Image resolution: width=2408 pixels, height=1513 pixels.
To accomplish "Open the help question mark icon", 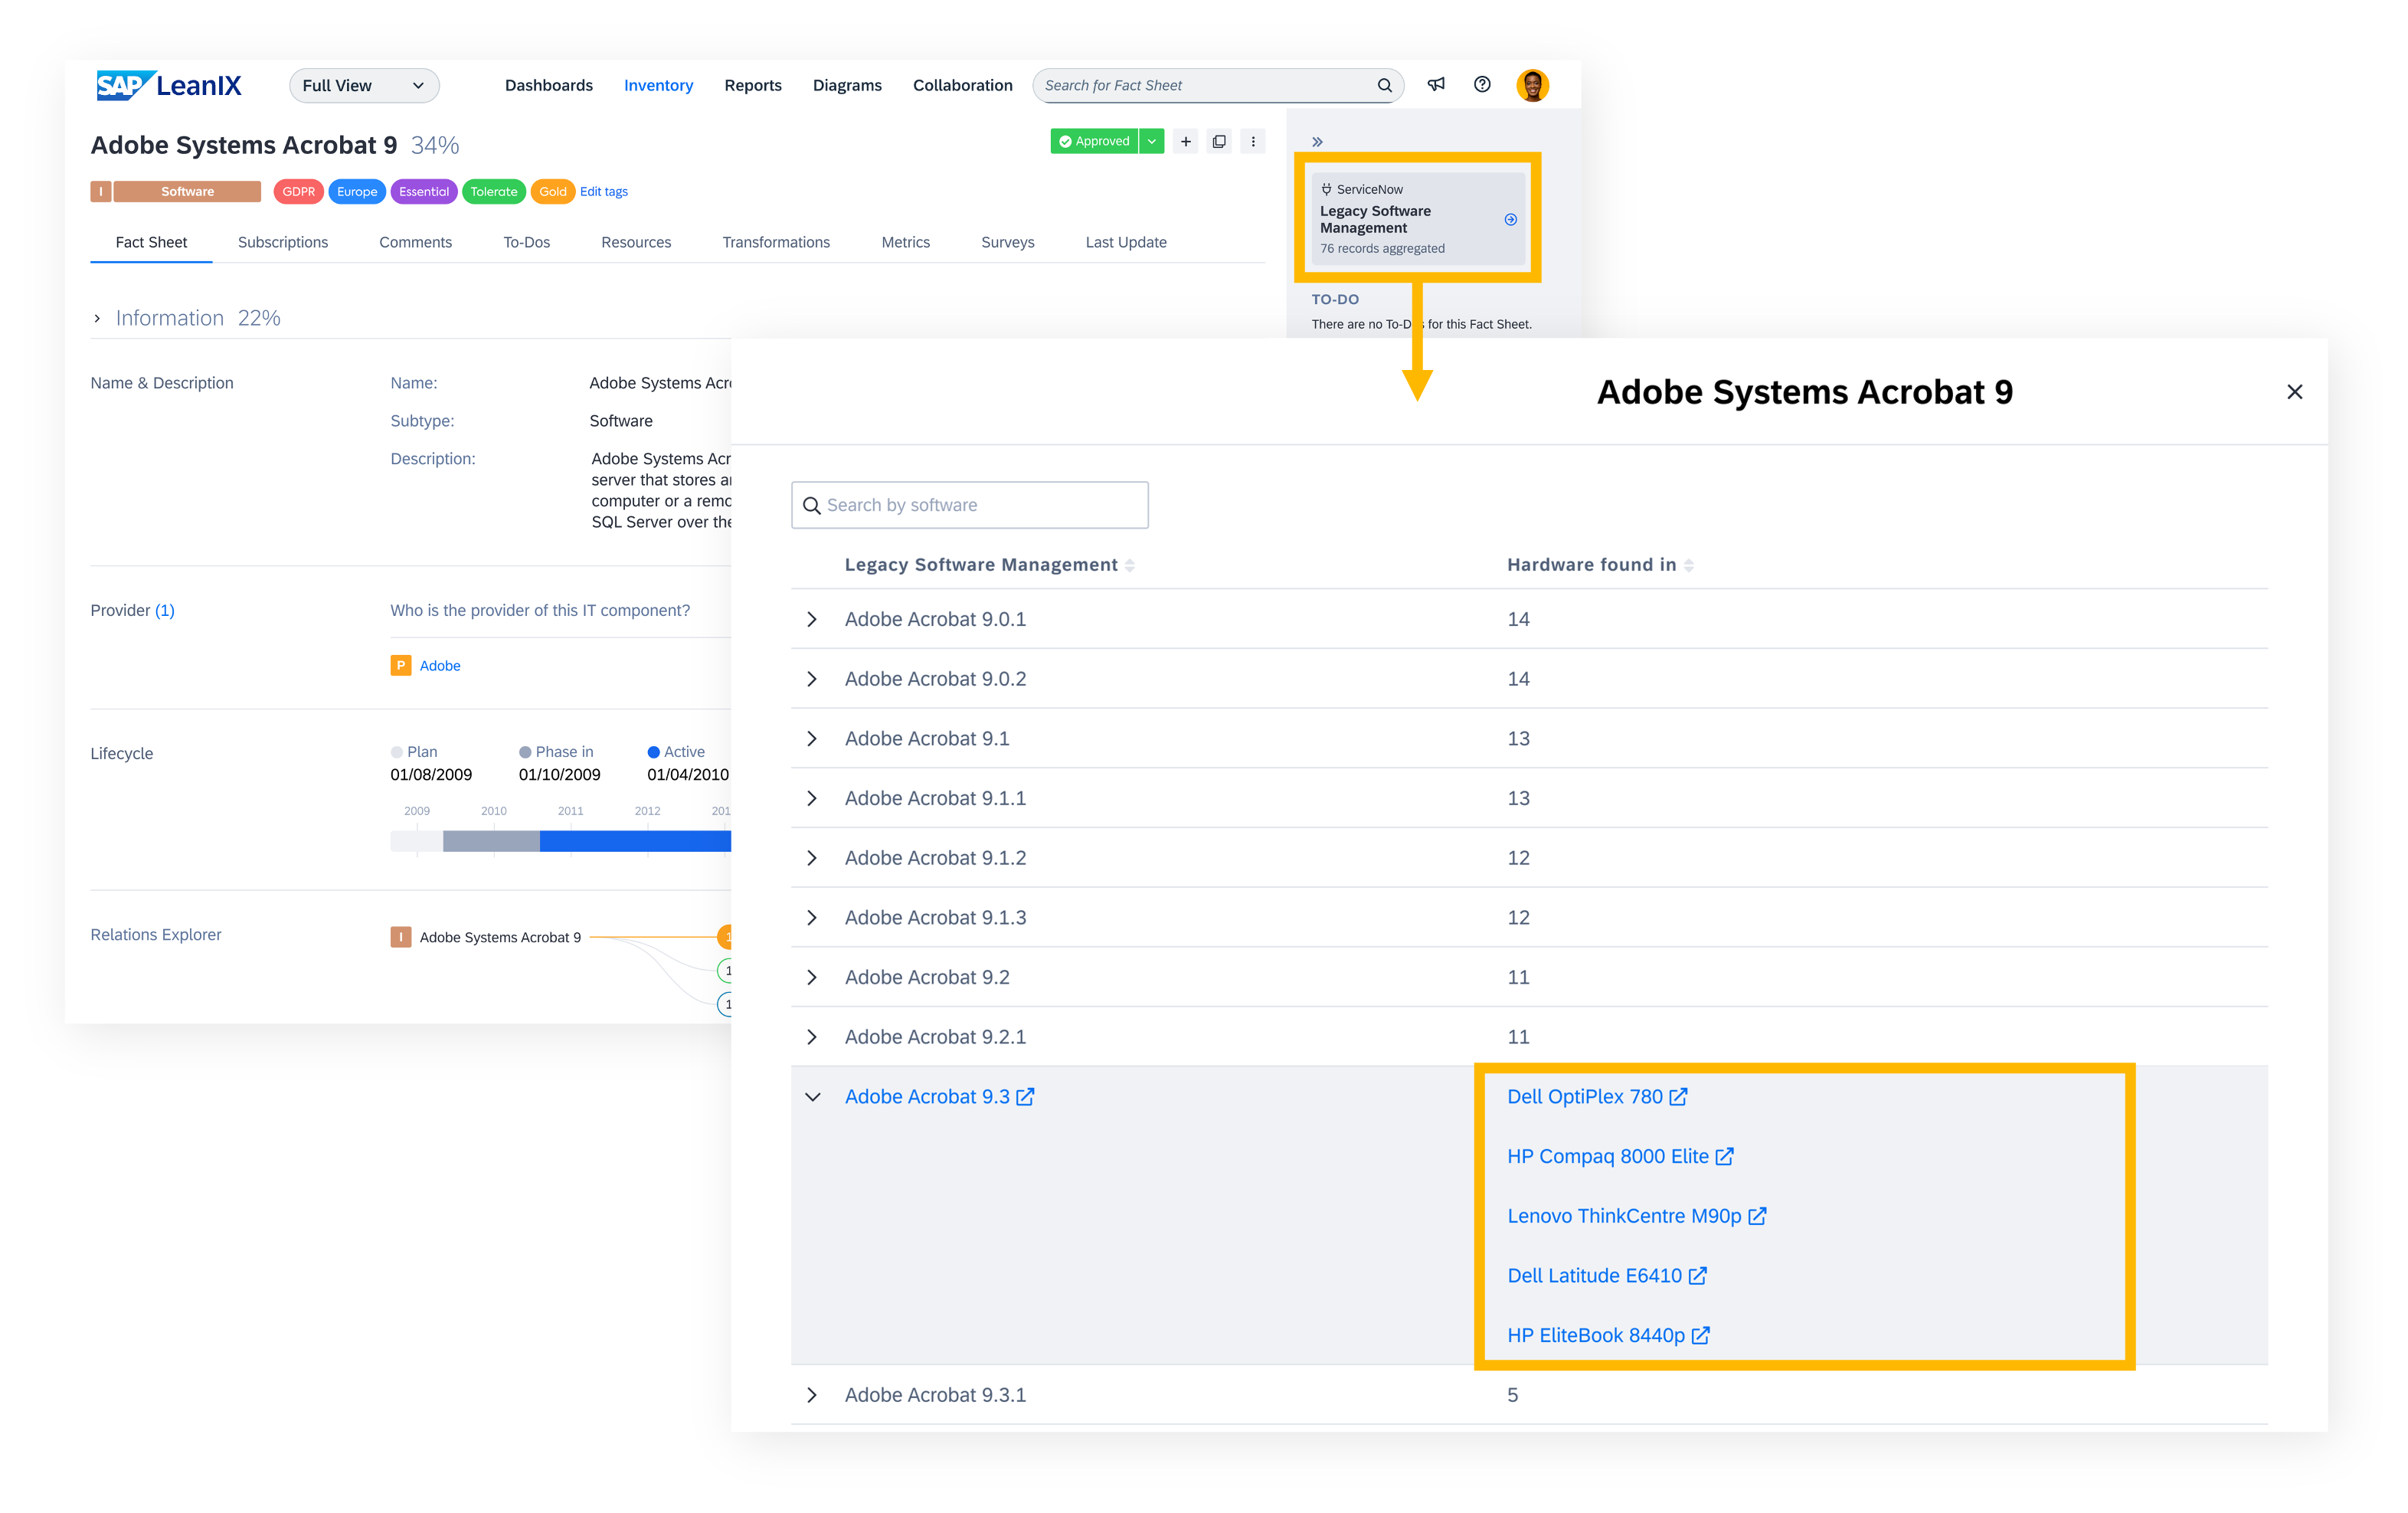I will (x=1482, y=84).
